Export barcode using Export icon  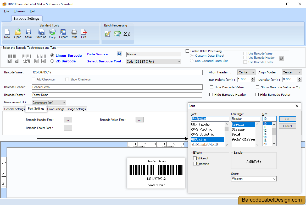(x=63, y=34)
